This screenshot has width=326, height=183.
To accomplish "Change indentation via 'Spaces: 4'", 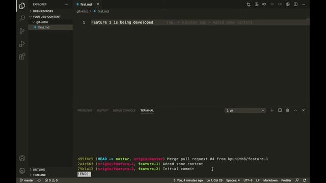I will point(233,180).
